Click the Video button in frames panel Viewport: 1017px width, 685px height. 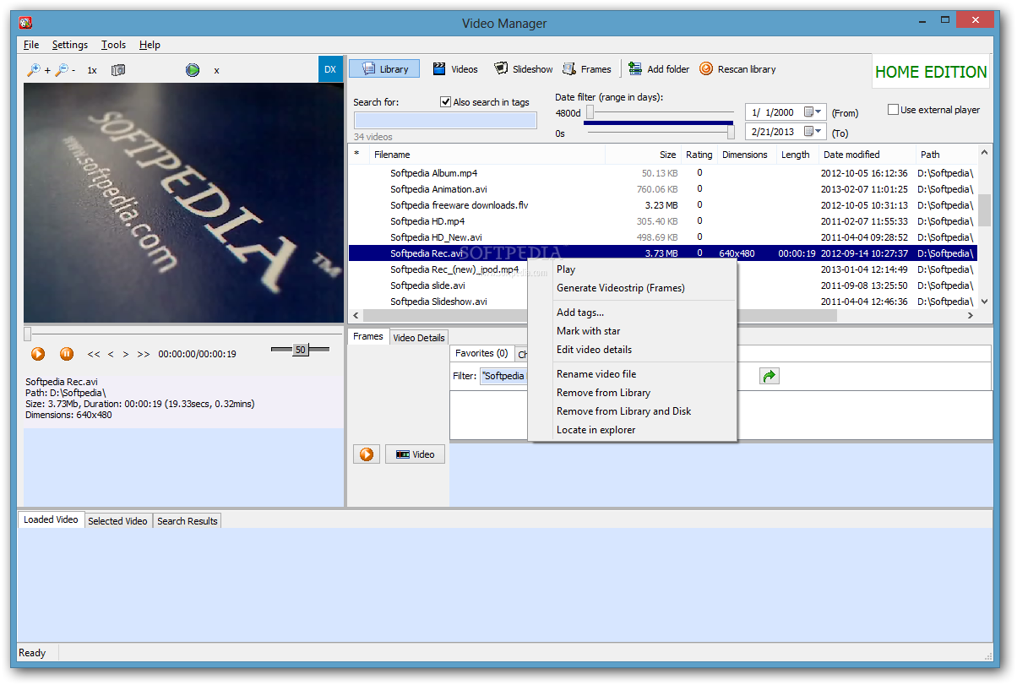[416, 454]
